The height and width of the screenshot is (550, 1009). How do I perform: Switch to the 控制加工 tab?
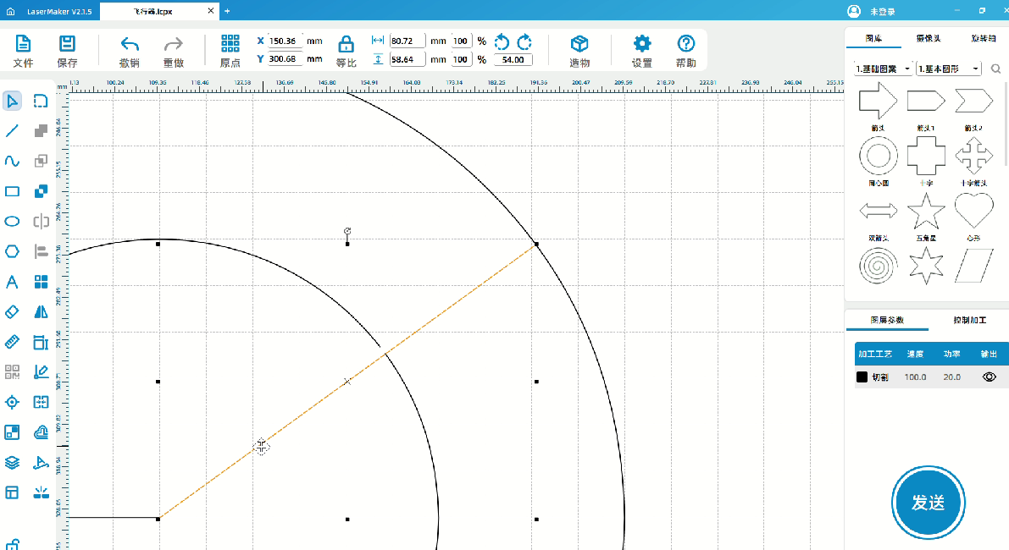(968, 321)
